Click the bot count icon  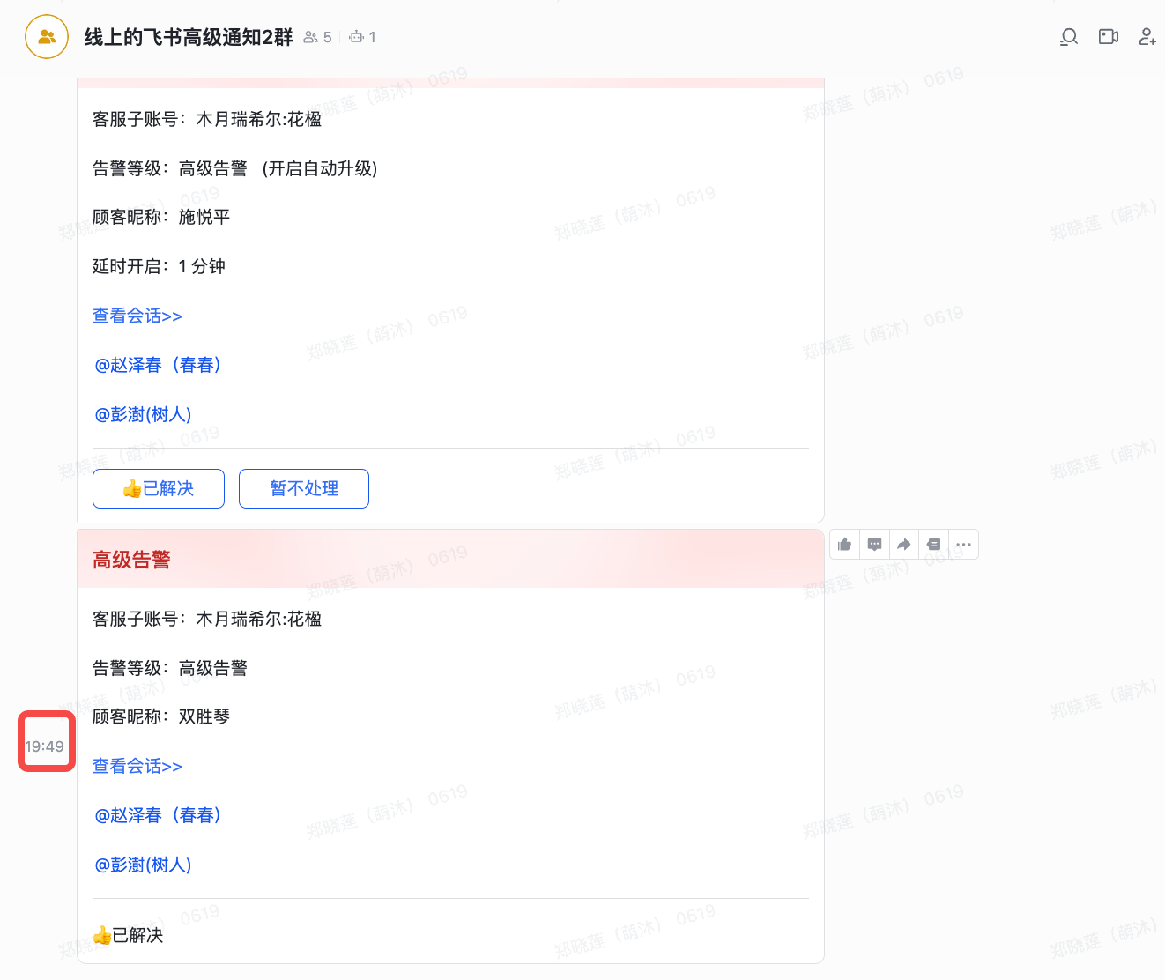[x=356, y=37]
